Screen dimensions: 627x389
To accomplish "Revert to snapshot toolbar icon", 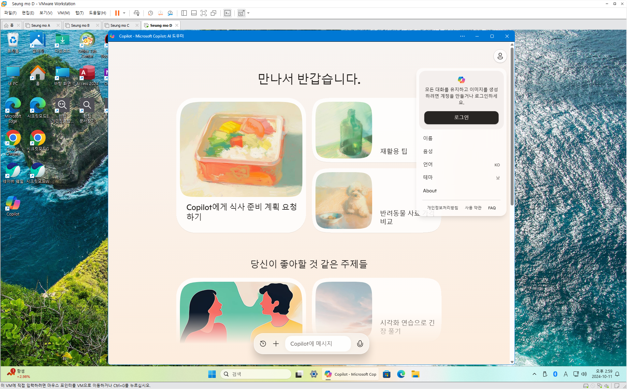I will 160,13.
